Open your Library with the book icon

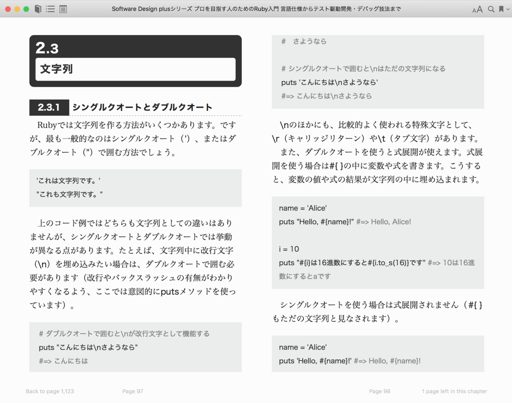[37, 9]
